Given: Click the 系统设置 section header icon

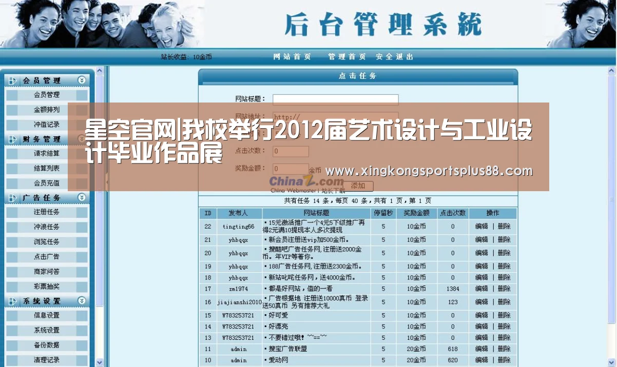Looking at the screenshot, I should 13,301.
